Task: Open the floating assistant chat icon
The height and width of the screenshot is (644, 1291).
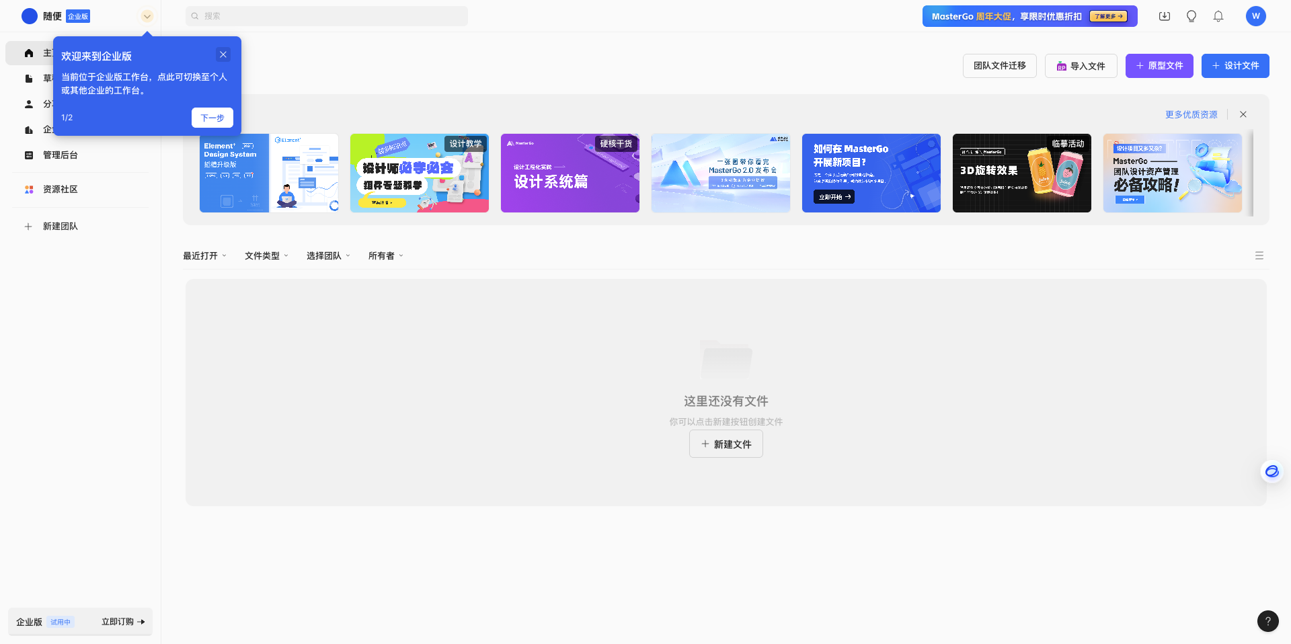Action: pyautogui.click(x=1272, y=471)
